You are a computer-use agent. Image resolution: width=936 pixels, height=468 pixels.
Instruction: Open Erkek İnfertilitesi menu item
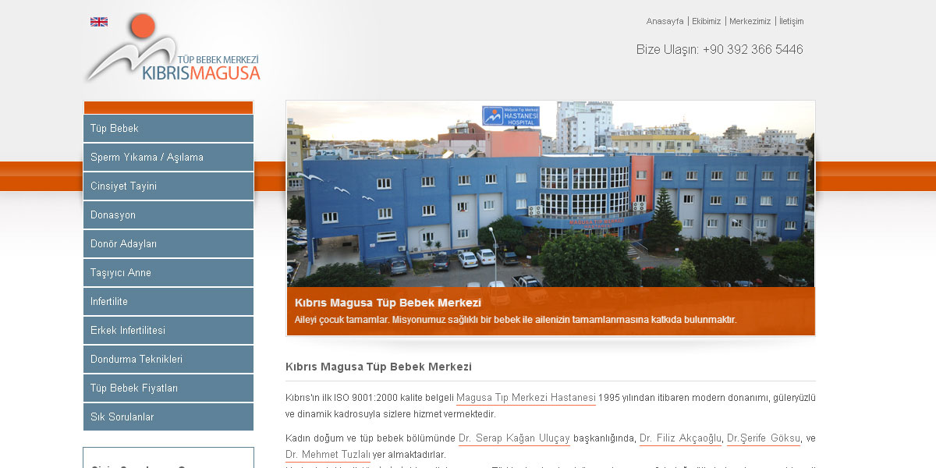(x=168, y=331)
